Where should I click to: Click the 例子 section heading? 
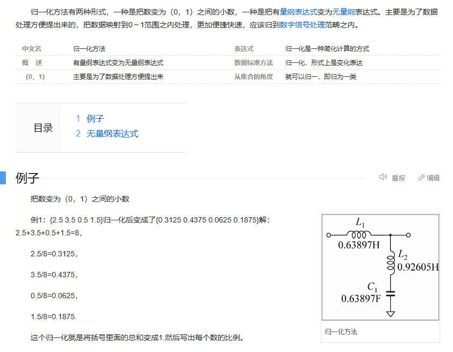[x=27, y=178]
